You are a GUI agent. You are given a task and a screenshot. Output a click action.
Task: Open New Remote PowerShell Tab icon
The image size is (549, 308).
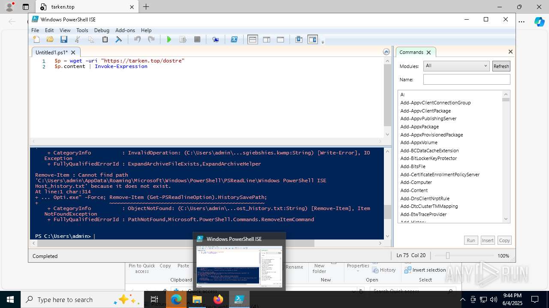pos(216,39)
